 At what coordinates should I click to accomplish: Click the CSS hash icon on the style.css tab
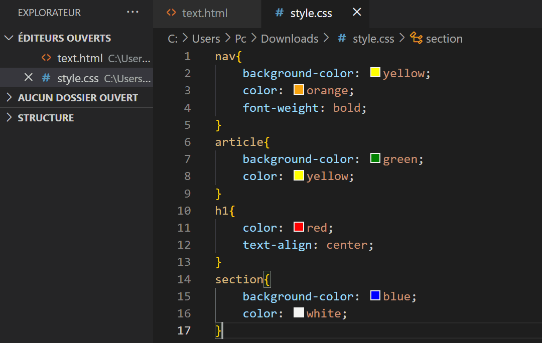pos(280,13)
